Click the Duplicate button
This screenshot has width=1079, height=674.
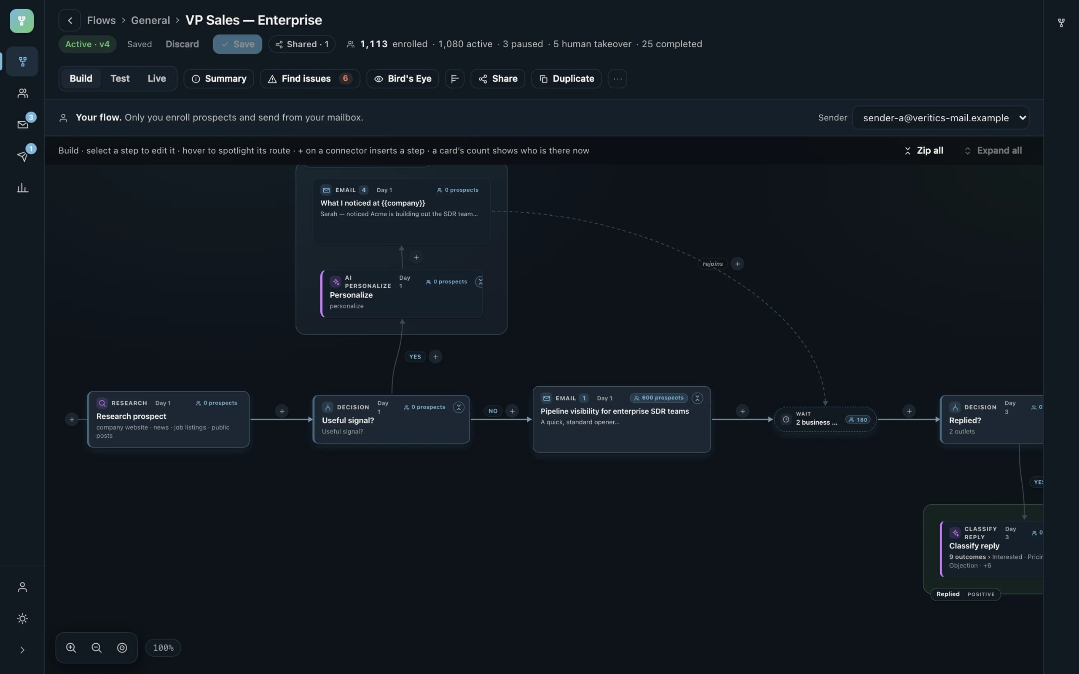[x=566, y=78]
